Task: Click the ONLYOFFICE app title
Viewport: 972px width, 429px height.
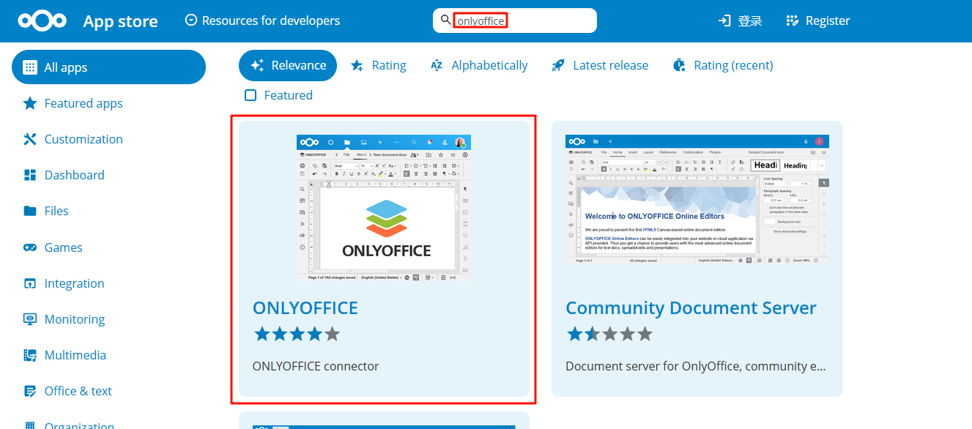Action: coord(305,307)
